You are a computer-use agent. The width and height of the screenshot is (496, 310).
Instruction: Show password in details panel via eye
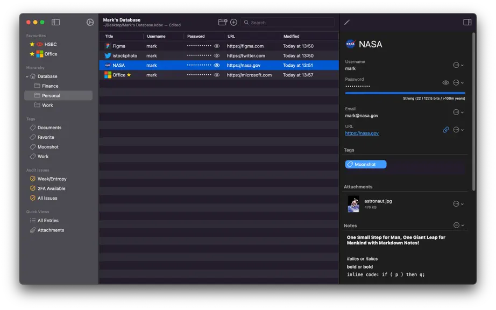[446, 82]
